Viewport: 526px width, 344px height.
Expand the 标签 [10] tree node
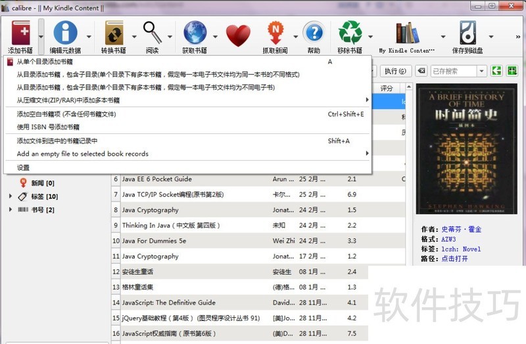click(x=11, y=196)
